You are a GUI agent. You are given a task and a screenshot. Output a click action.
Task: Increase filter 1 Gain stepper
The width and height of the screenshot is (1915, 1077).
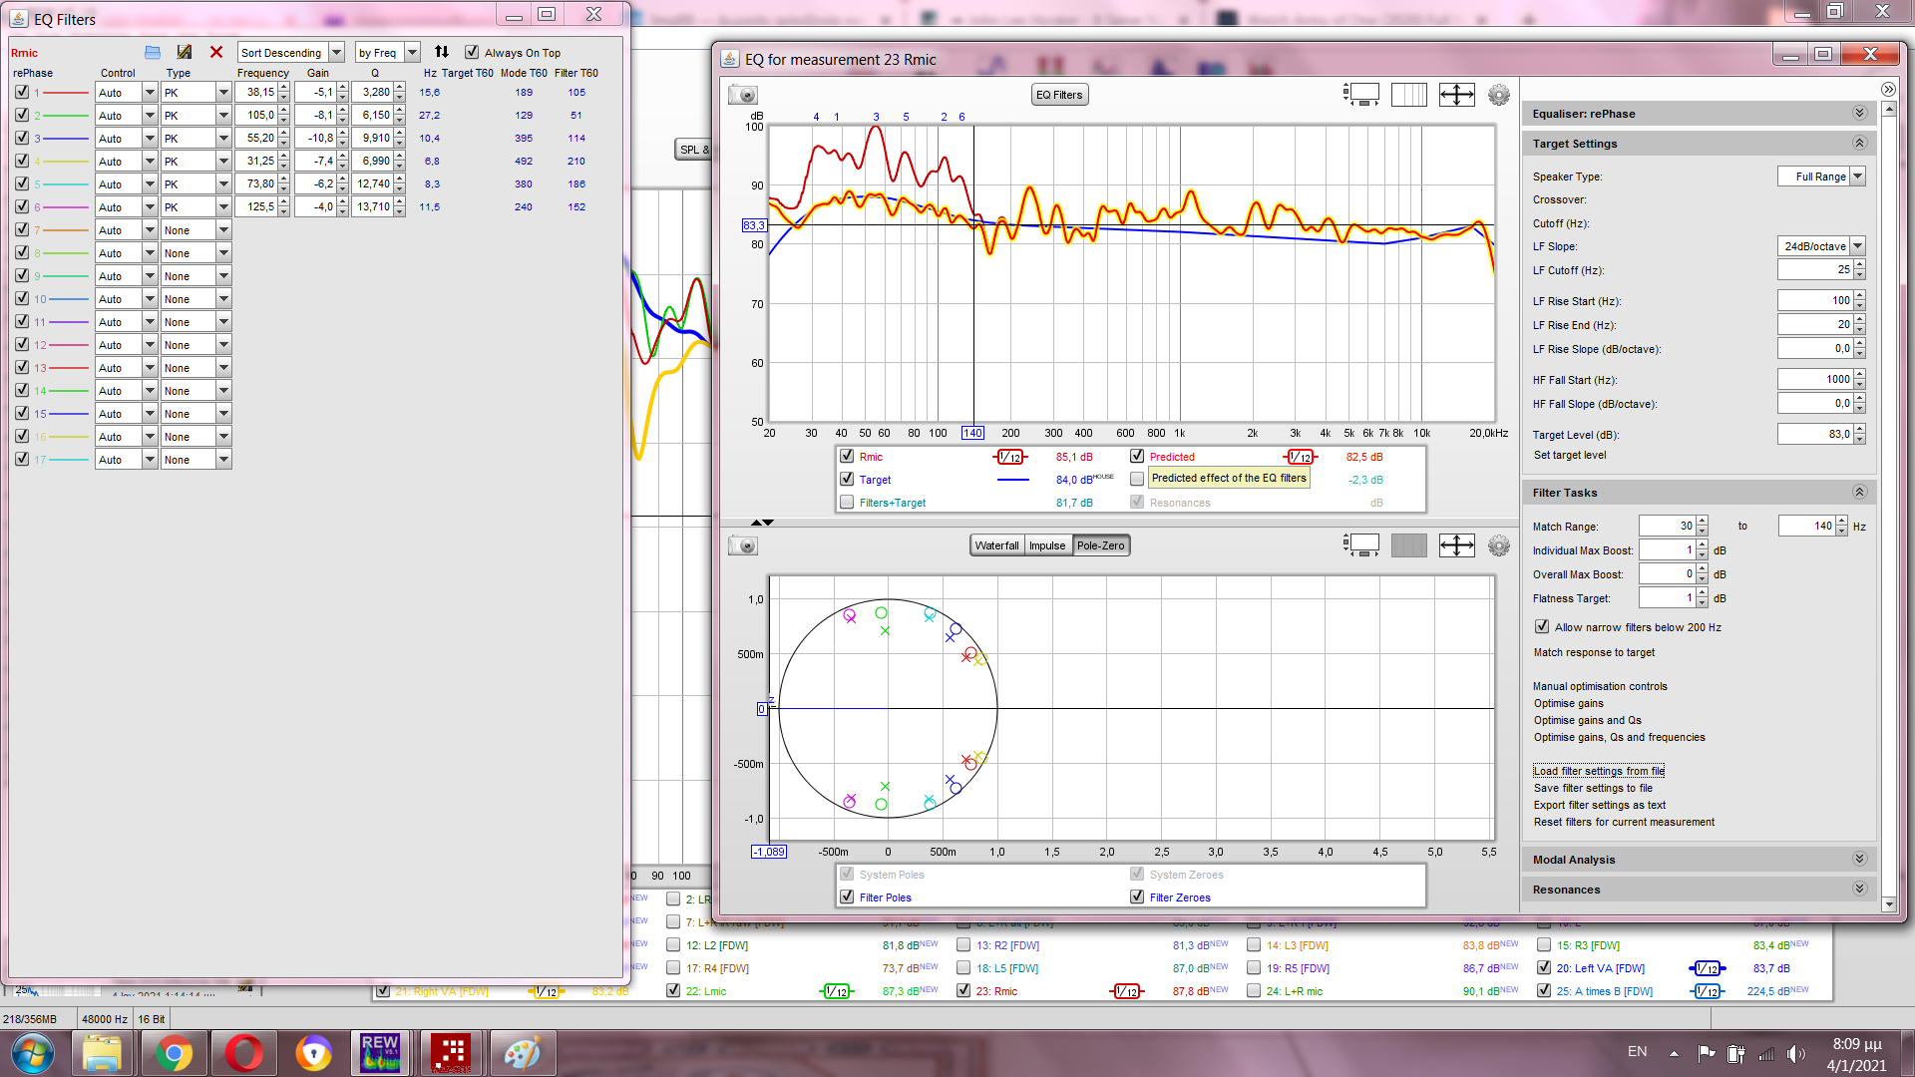coord(342,88)
